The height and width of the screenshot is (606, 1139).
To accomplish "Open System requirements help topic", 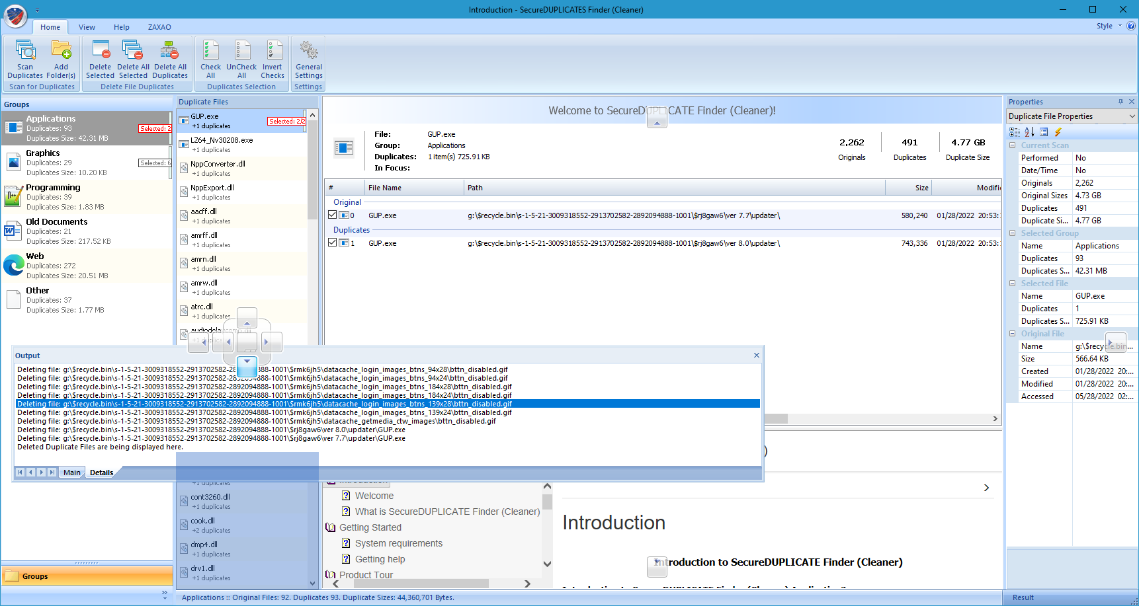I will click(x=399, y=543).
